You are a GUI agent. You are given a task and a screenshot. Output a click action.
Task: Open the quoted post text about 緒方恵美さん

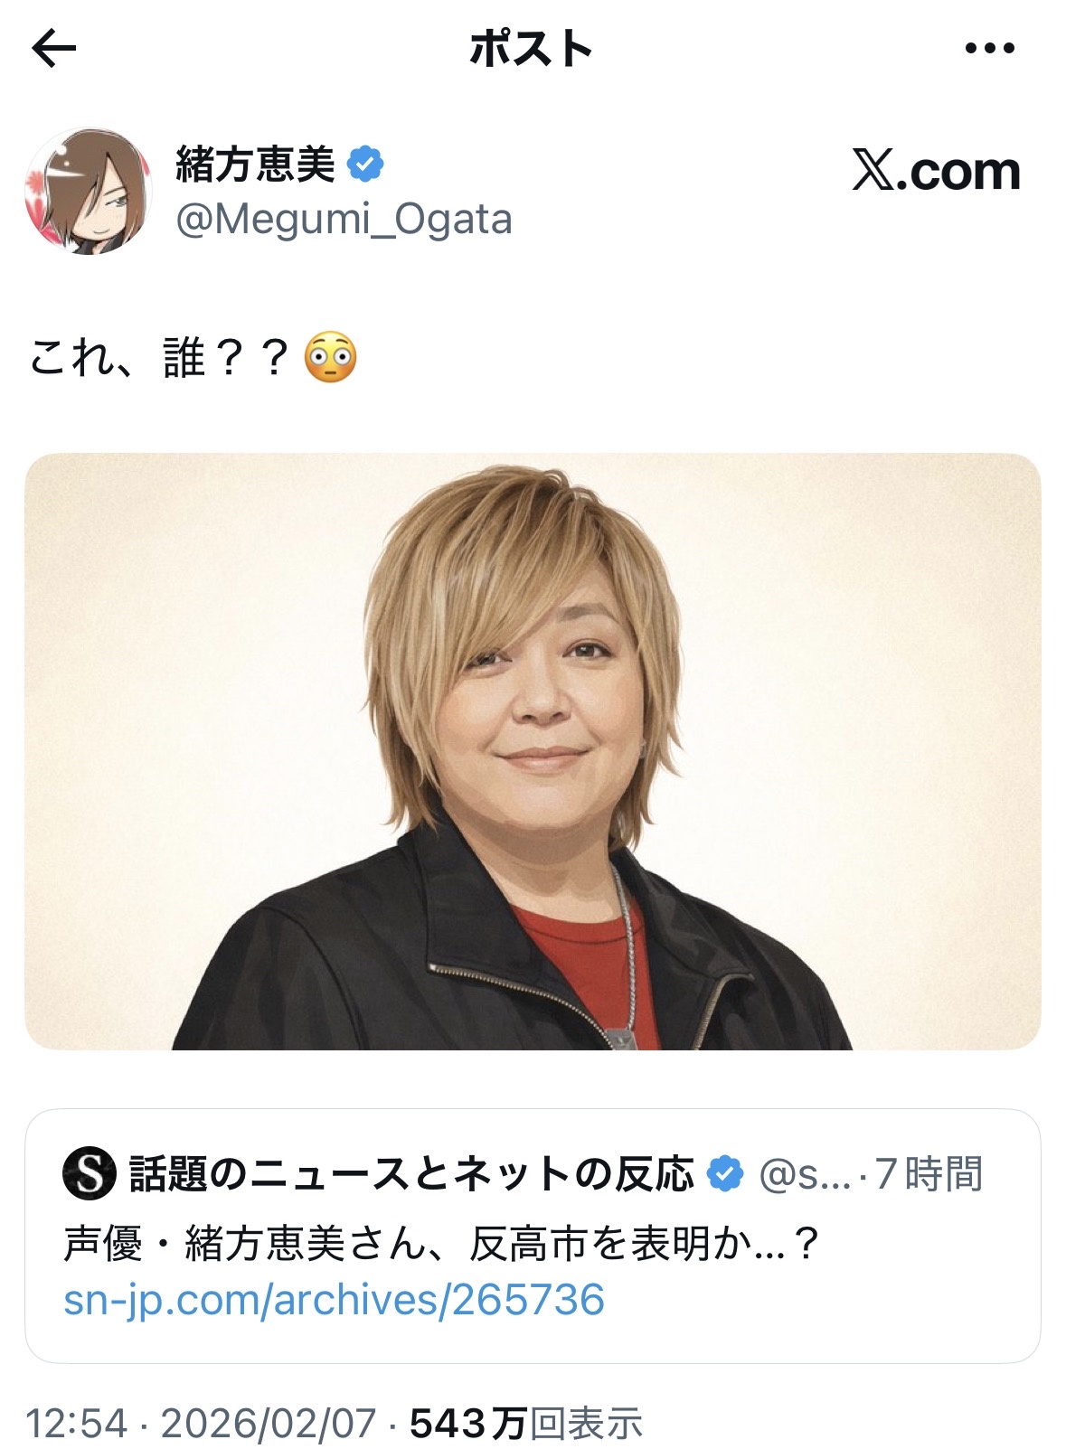(441, 1244)
